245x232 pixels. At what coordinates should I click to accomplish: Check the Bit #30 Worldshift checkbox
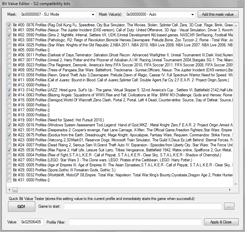click(x=9, y=175)
